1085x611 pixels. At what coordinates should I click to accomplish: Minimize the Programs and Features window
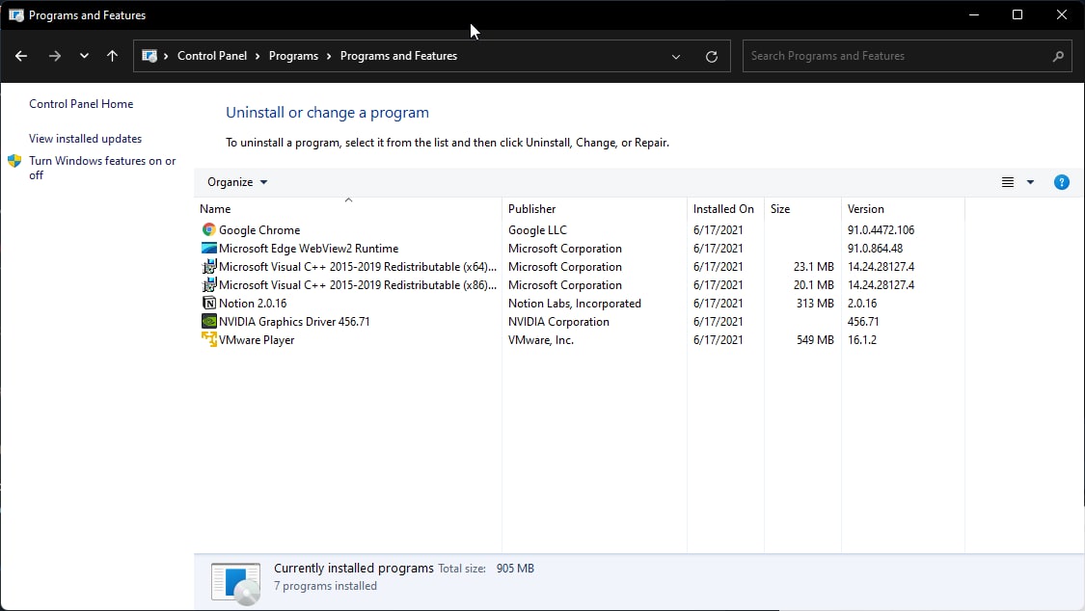973,14
